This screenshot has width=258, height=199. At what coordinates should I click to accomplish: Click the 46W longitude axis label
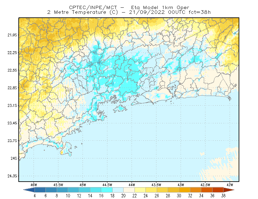[34, 185]
